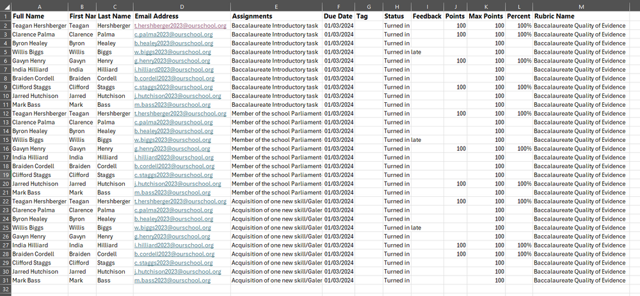The width and height of the screenshot is (640, 296).
Task: Select the Percent cell in row 20
Action: point(519,183)
